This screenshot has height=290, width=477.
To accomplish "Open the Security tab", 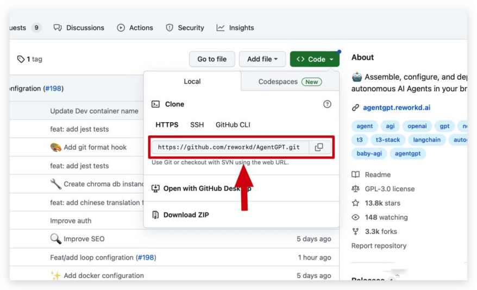I will tap(185, 28).
